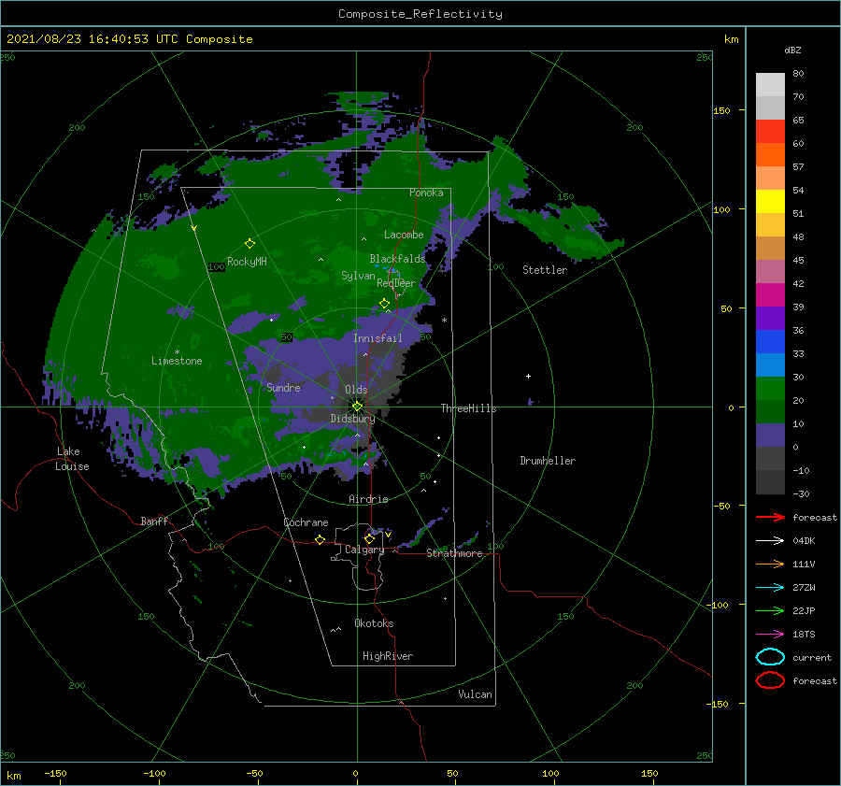Click the asterisk marker by Limestone

tap(177, 352)
